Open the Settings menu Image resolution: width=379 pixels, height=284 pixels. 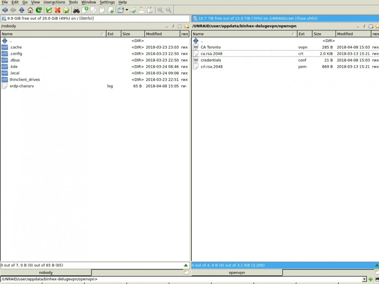pos(107,2)
